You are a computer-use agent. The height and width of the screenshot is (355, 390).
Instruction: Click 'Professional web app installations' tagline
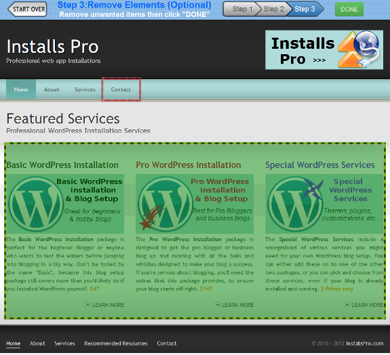[54, 61]
